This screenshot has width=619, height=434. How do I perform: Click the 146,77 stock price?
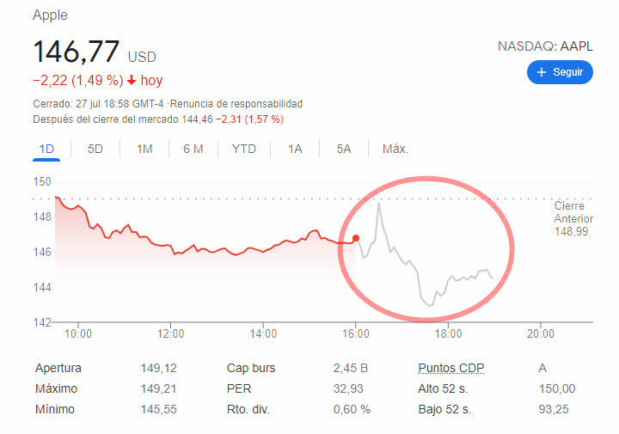tap(76, 52)
